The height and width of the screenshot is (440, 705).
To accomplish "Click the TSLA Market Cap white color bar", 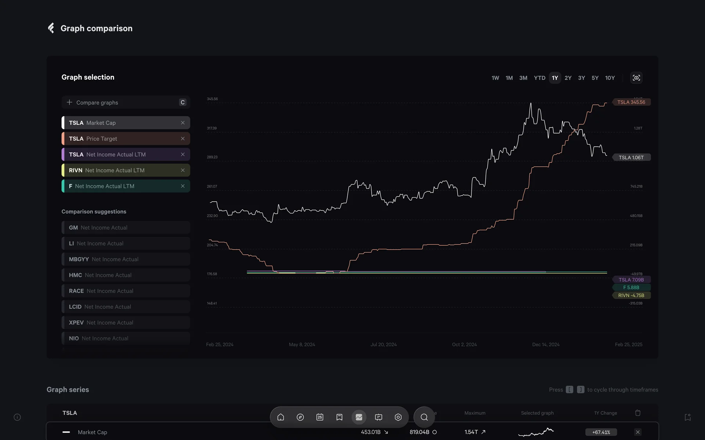I will pos(63,123).
